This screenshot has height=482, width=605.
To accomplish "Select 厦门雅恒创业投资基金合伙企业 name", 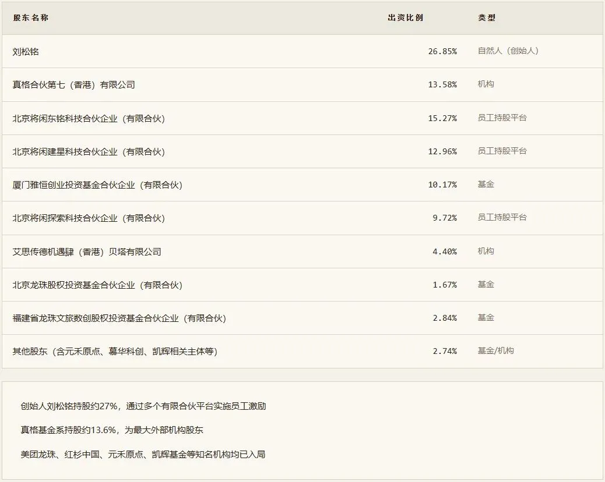I will 97,185.
